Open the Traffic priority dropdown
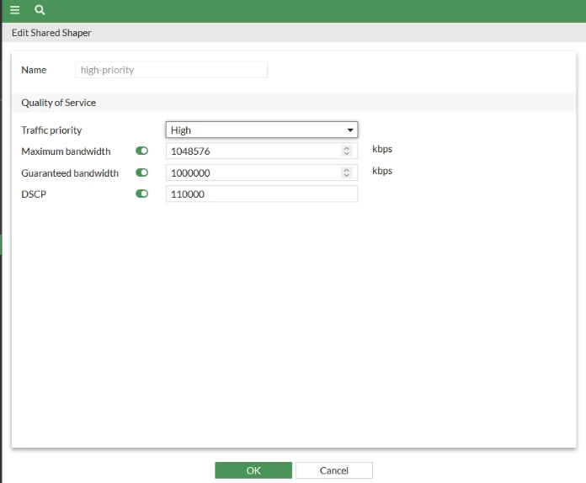Screen dimensions: 586x483 pyautogui.click(x=262, y=130)
